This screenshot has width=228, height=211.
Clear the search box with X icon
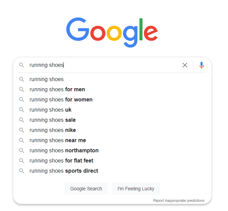click(x=185, y=65)
